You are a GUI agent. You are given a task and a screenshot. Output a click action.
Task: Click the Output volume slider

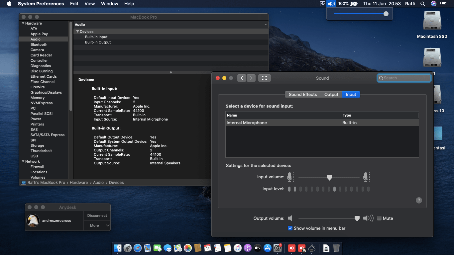pyautogui.click(x=329, y=218)
